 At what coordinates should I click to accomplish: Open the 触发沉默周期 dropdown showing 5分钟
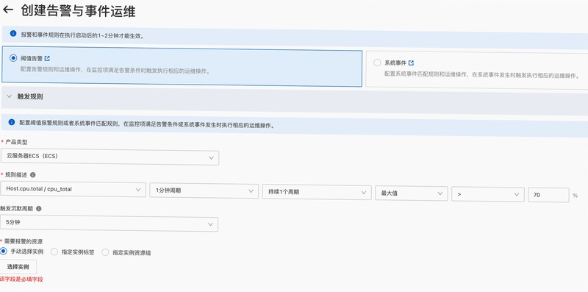(109, 224)
